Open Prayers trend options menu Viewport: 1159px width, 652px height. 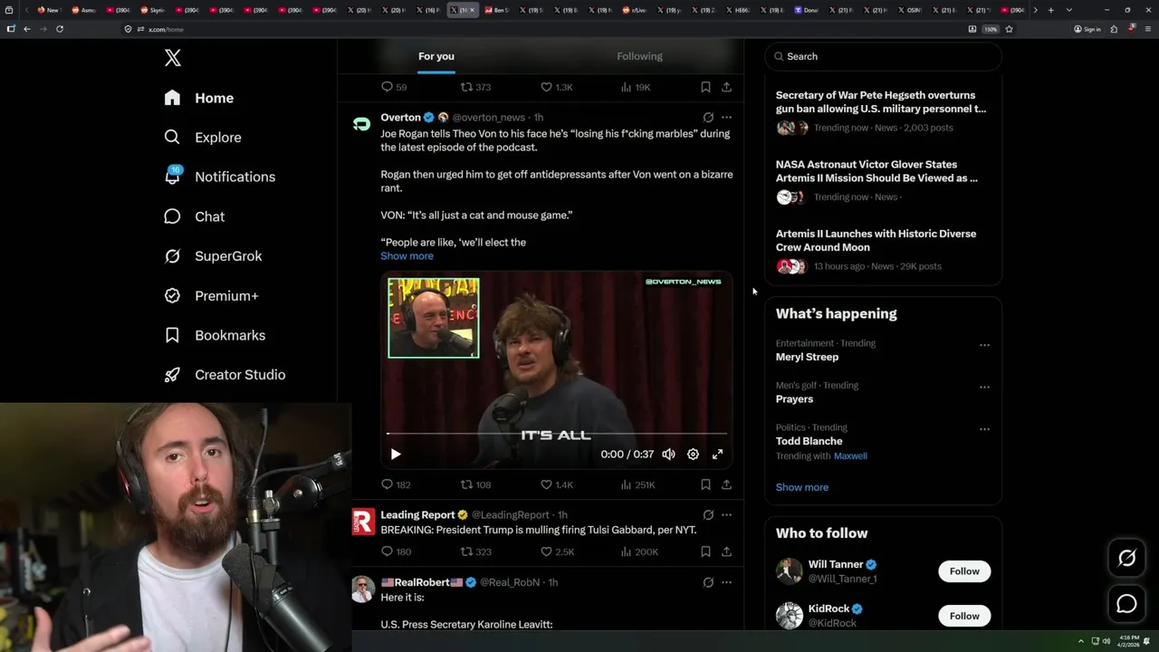[x=984, y=387]
